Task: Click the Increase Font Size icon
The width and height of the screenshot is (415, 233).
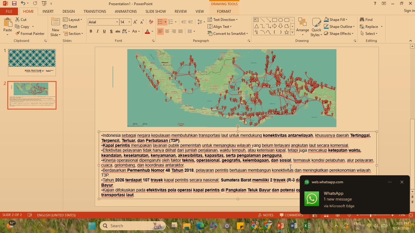Action: [x=135, y=22]
